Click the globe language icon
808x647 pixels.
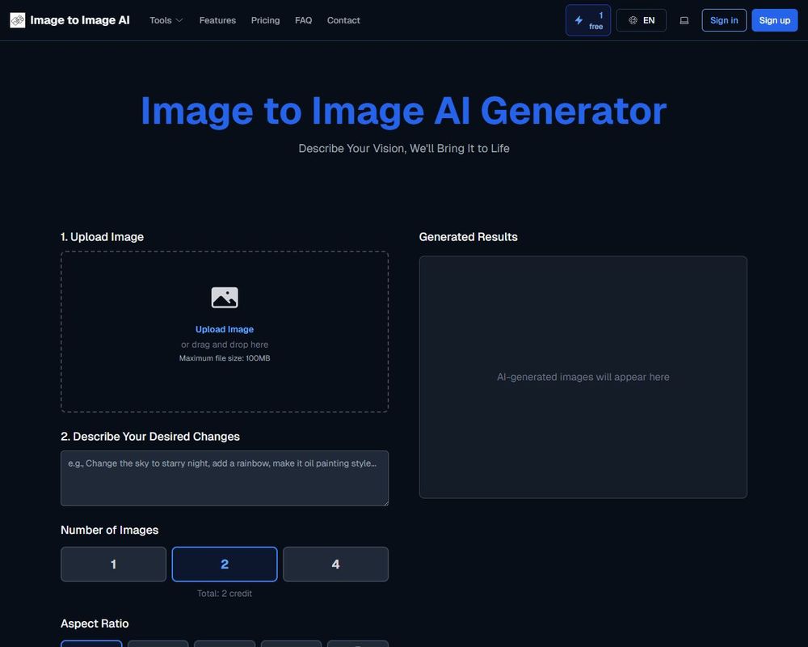coord(633,20)
